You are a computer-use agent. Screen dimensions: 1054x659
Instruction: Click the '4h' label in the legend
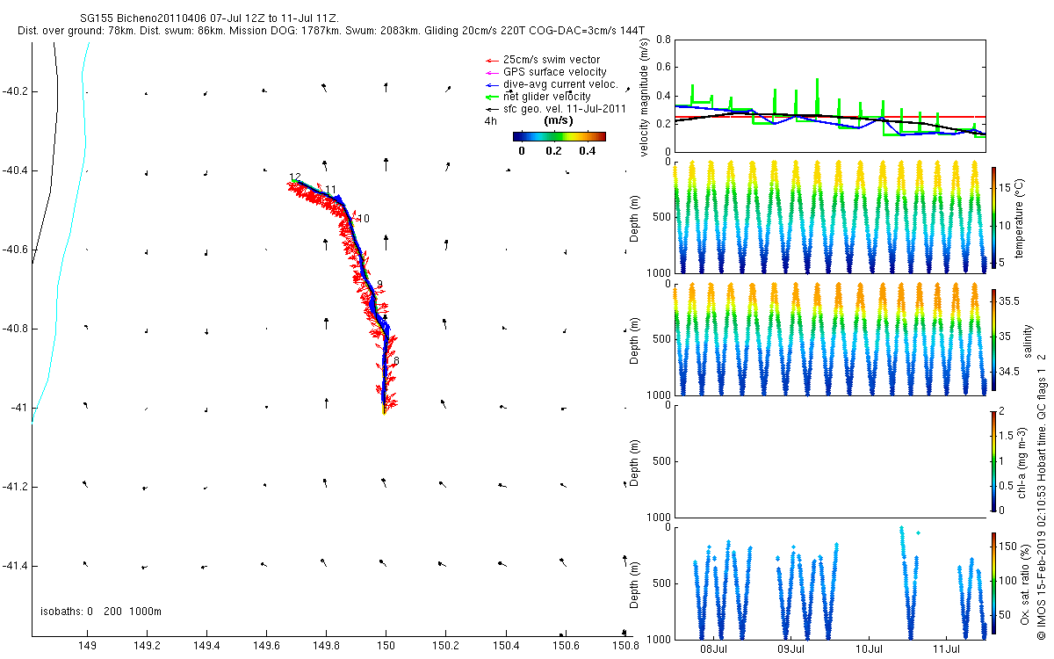[490, 121]
